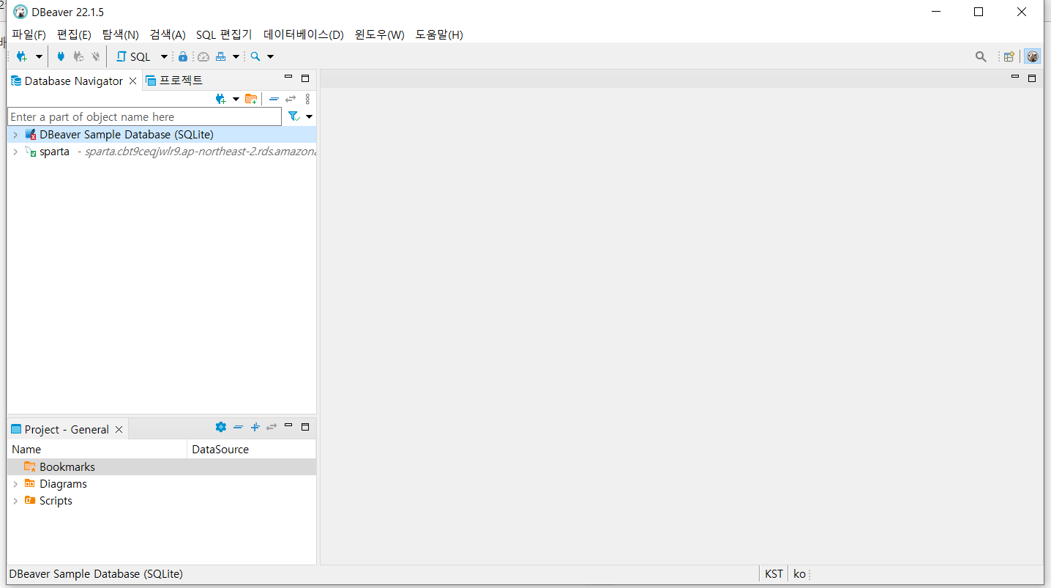Click the gray magnifier quick access icon
The height and width of the screenshot is (588, 1051).
[x=981, y=56]
